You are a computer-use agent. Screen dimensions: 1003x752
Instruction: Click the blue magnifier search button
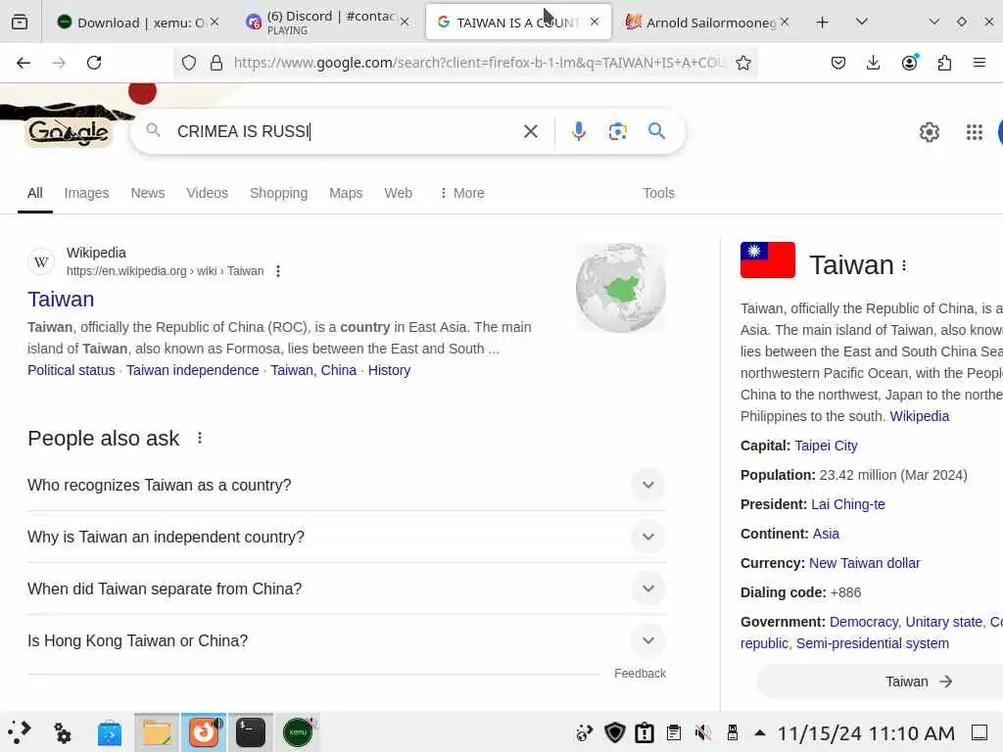tap(656, 131)
